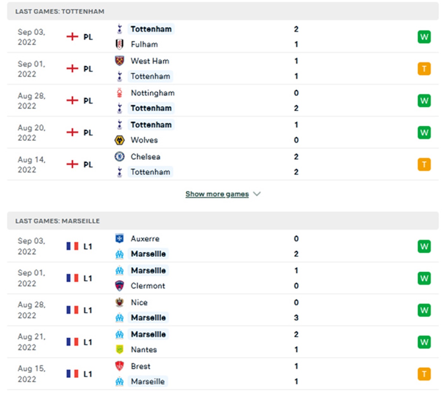Click the Brest club crest icon

[x=120, y=366]
